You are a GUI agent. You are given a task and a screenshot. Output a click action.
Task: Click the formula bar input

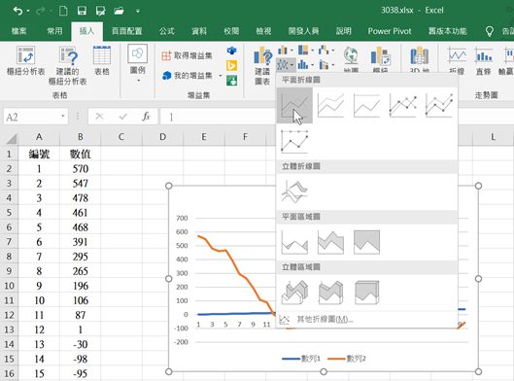(218, 117)
